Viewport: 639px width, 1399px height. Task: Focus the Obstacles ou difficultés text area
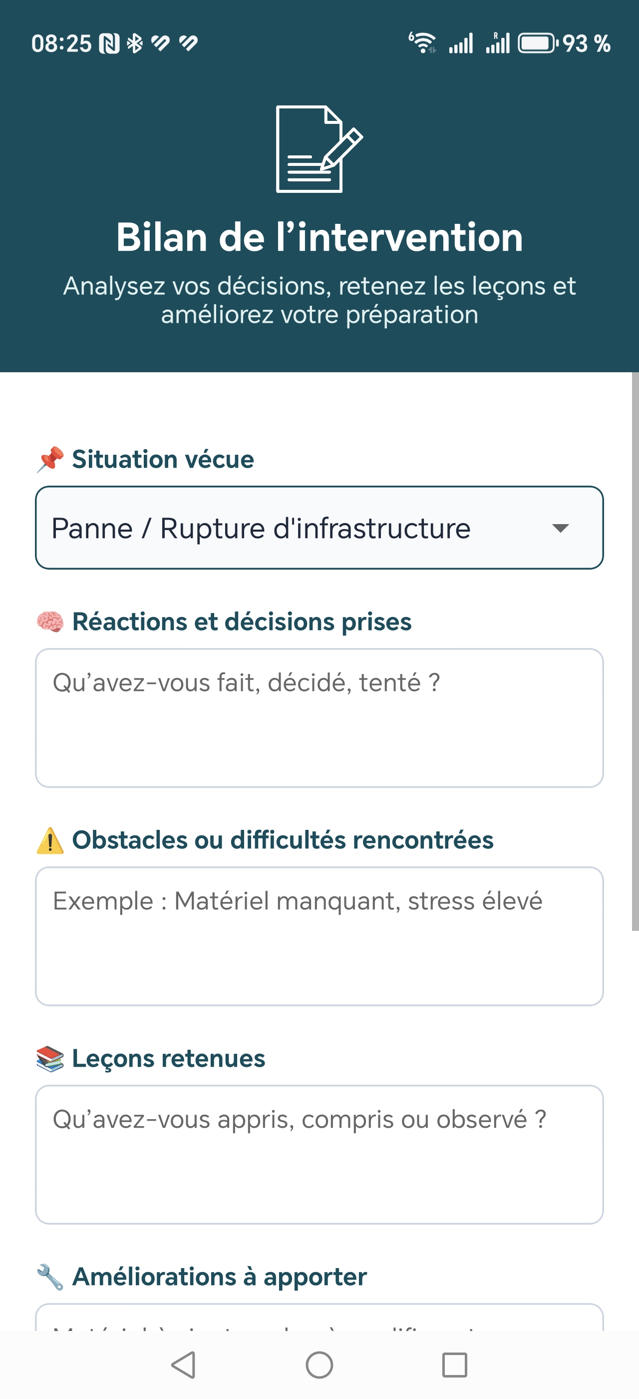pos(319,936)
